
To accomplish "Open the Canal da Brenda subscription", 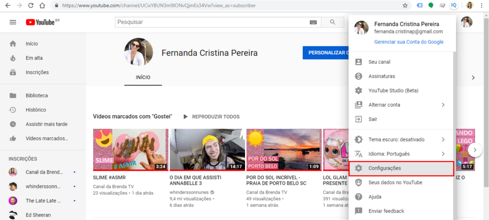I will [43, 172].
